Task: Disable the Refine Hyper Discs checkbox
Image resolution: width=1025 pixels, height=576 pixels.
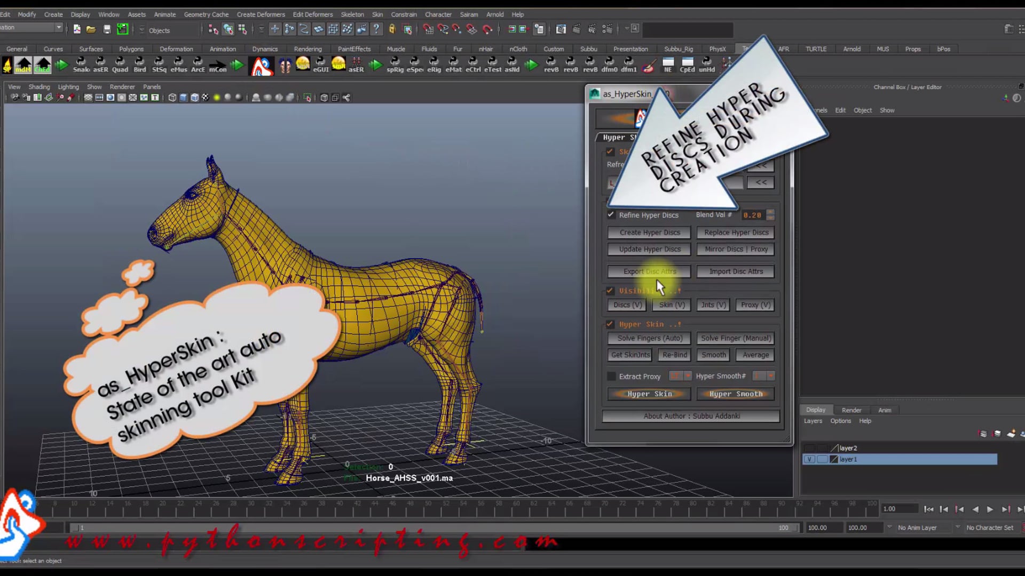Action: pyautogui.click(x=610, y=214)
